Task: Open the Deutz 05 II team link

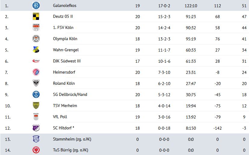Action: [x=63, y=16]
